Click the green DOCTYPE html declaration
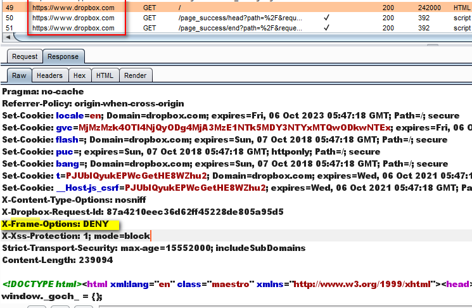The image size is (472, 308). [41, 284]
